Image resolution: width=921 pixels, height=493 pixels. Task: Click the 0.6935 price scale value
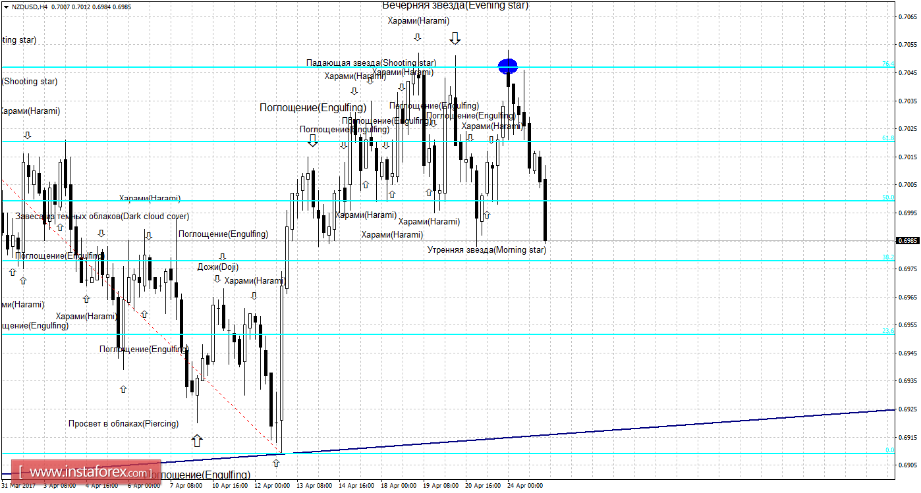(x=907, y=381)
